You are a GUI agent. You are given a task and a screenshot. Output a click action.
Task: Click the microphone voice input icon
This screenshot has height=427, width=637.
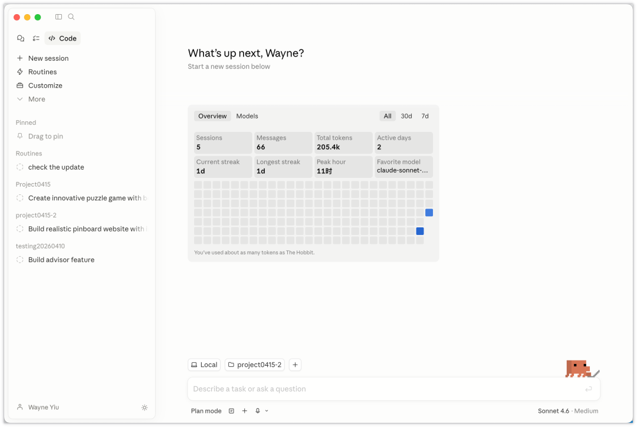[x=258, y=411]
